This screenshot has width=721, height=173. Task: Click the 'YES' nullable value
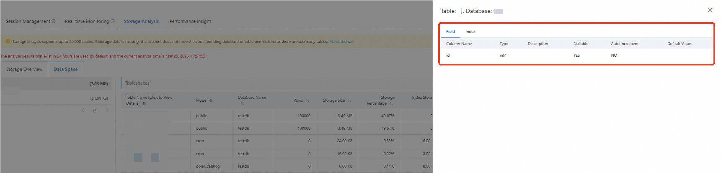[577, 55]
